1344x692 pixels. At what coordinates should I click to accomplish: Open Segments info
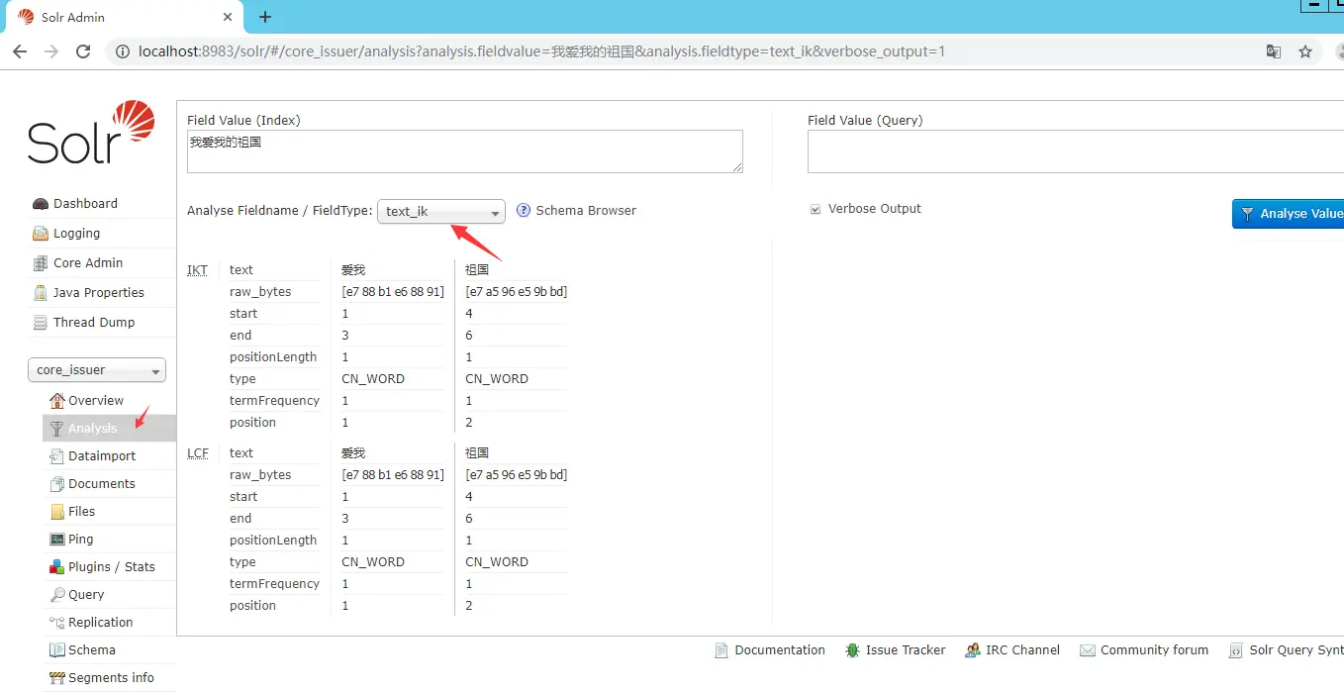coord(111,678)
